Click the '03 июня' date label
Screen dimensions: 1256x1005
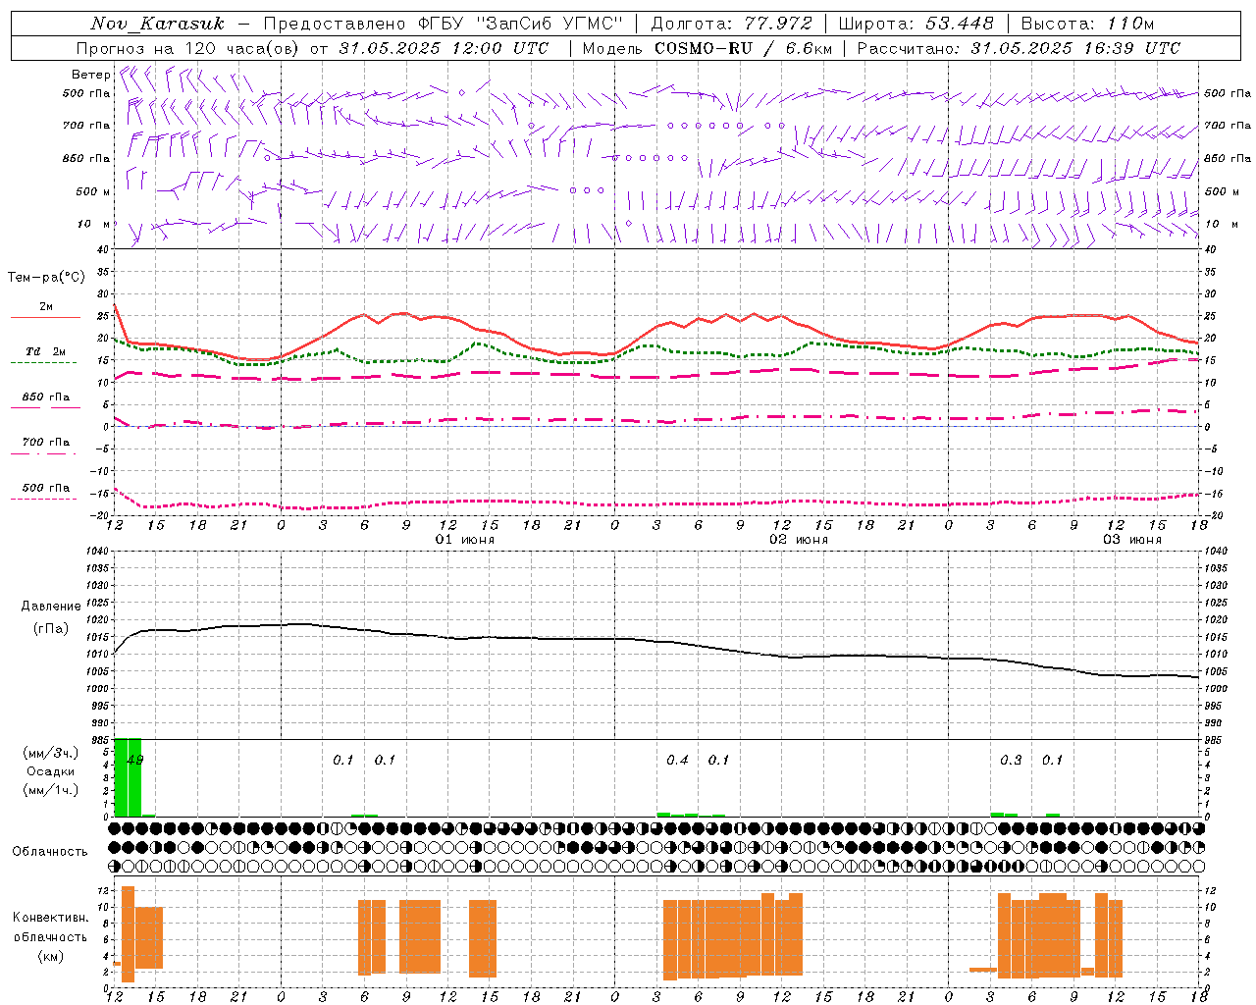point(1131,540)
